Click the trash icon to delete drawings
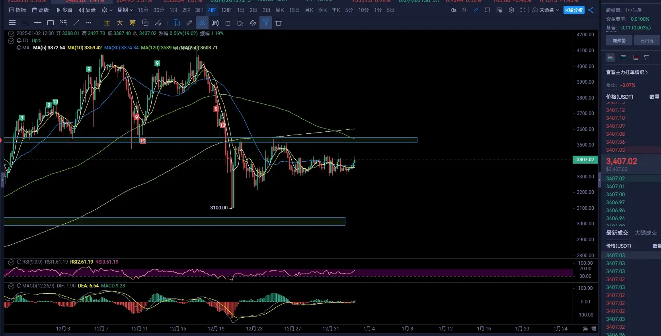Image resolution: width=661 pixels, height=336 pixels. click(x=279, y=23)
